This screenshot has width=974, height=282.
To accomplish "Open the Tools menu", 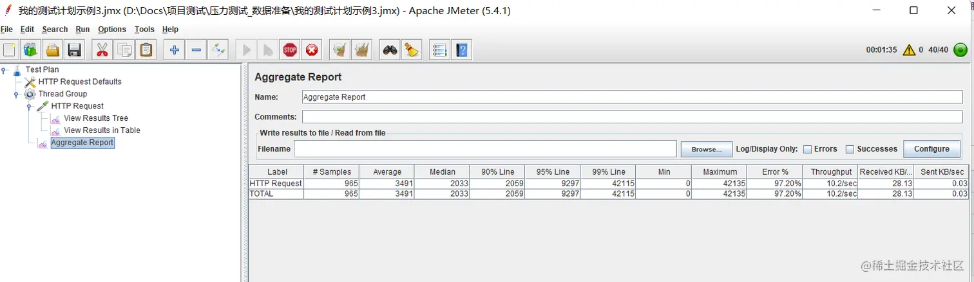I will [x=144, y=30].
